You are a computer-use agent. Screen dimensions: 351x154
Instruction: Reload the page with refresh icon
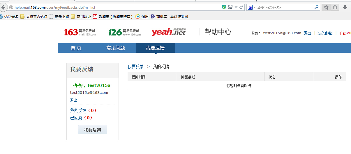coord(241,7)
